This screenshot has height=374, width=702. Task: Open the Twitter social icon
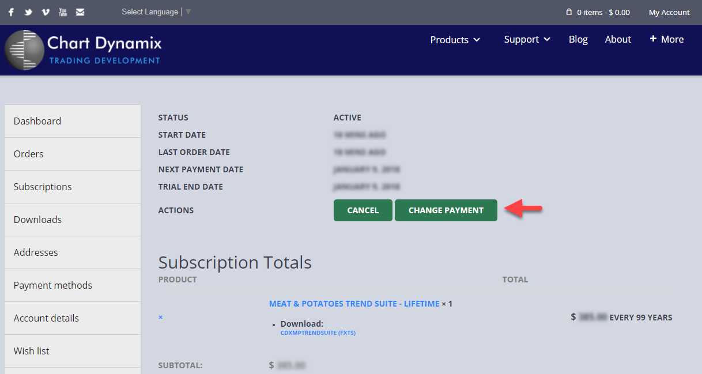coord(28,12)
